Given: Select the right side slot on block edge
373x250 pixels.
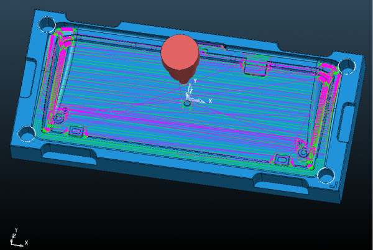Looking at the screenshot, I should tap(346, 123).
